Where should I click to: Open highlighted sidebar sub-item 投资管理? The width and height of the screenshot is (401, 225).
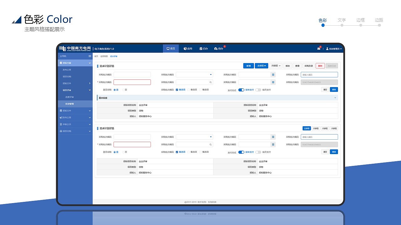click(x=75, y=104)
